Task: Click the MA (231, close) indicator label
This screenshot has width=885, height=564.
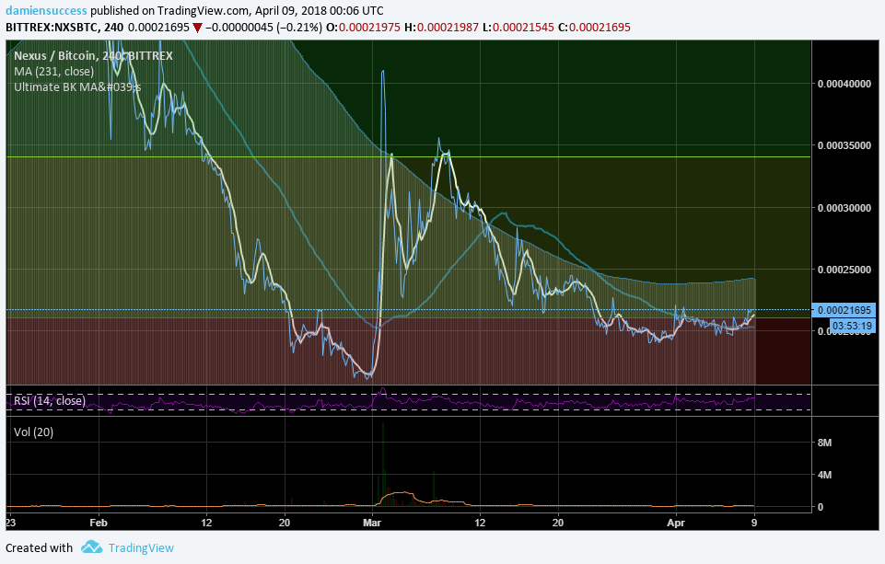Action: [x=53, y=71]
